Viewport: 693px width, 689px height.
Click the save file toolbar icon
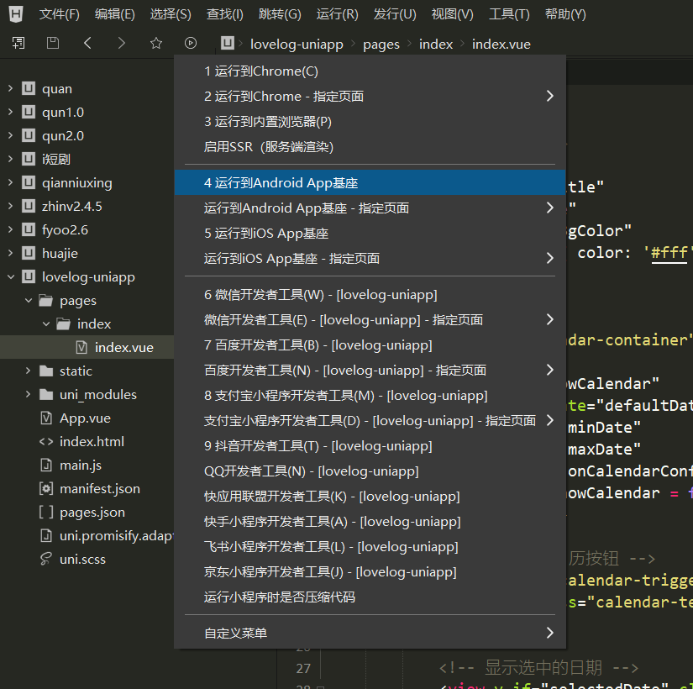coord(53,44)
